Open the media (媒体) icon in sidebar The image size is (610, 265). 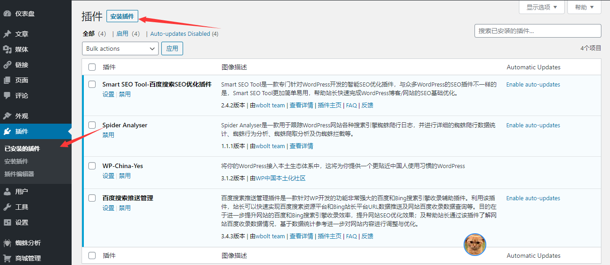[x=7, y=49]
